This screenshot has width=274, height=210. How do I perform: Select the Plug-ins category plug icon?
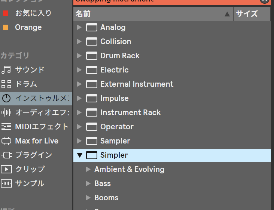click(x=6, y=155)
